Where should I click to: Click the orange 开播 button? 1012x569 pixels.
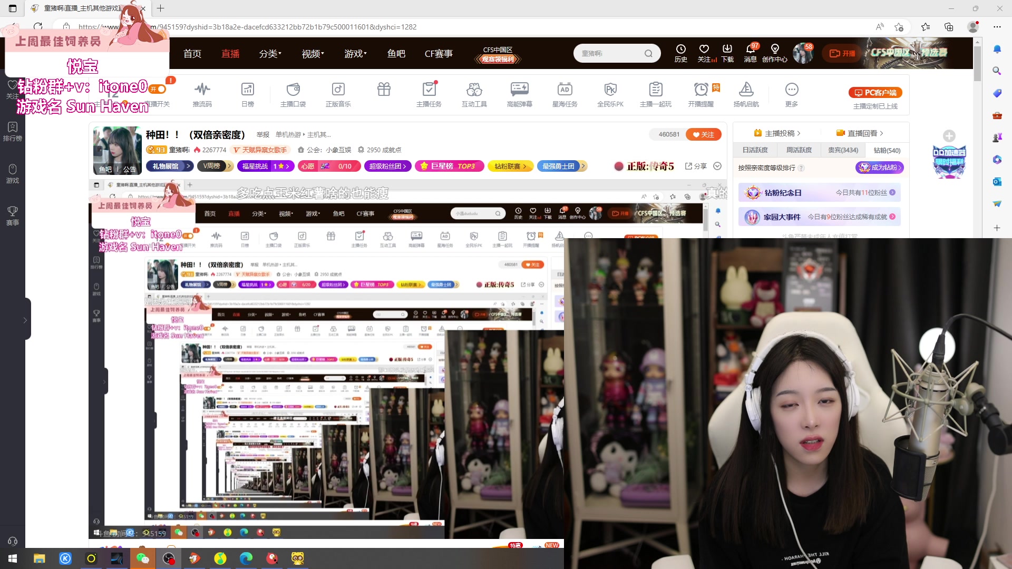click(842, 53)
